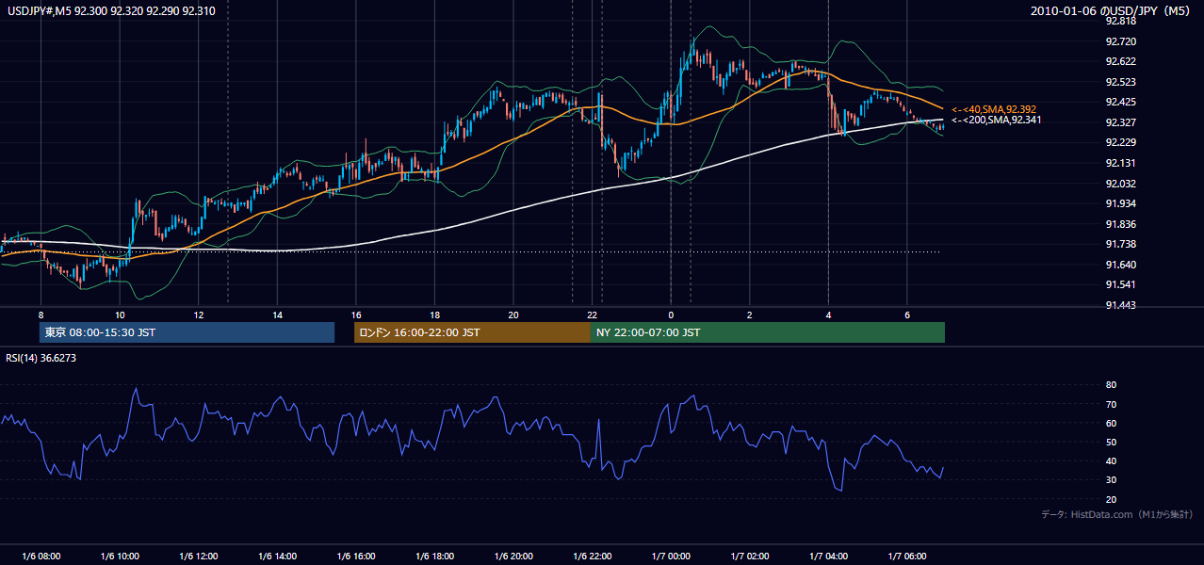Click RSI scale value 50
The image size is (1204, 565).
coord(1112,442)
